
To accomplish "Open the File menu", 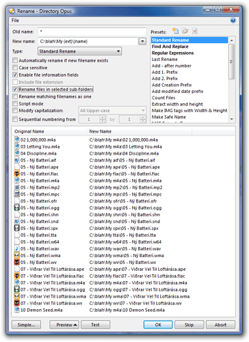I will click(15, 21).
